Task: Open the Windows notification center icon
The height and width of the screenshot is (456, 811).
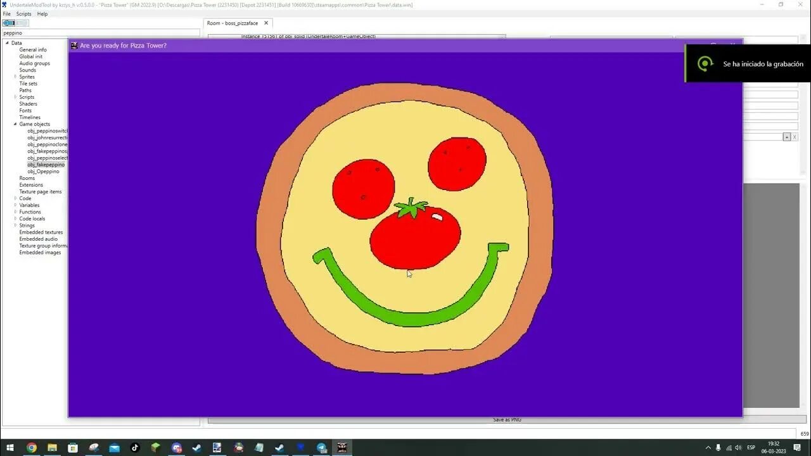Action: click(797, 448)
